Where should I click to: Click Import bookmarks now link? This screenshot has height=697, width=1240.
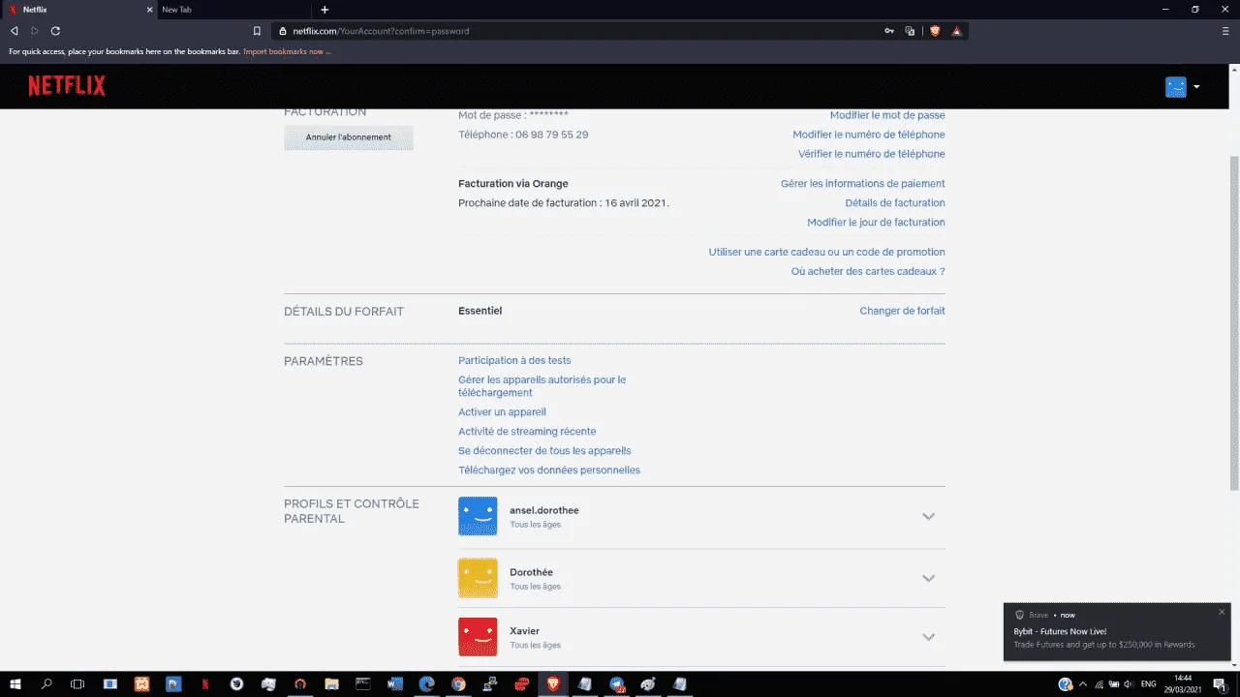(287, 51)
